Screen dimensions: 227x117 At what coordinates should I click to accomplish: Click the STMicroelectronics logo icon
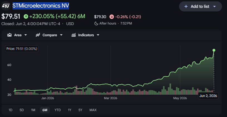(6, 6)
